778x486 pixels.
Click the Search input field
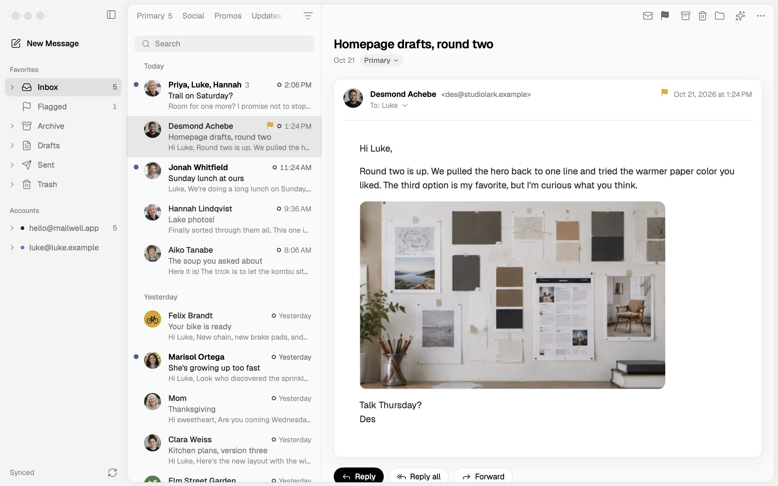pos(224,44)
